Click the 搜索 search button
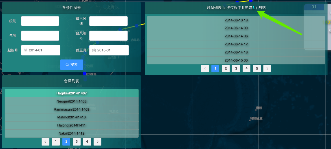This screenshot has height=149, width=331. click(x=72, y=65)
